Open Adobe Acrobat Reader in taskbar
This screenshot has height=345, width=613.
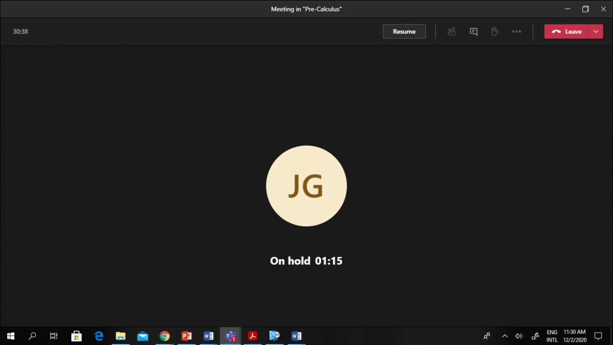point(252,336)
